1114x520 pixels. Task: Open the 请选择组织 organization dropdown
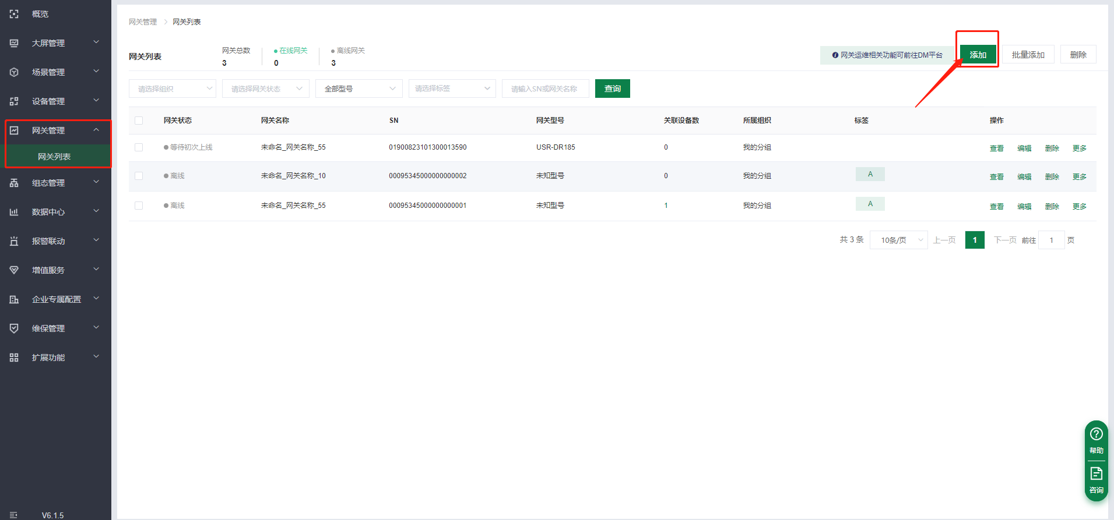pyautogui.click(x=172, y=89)
